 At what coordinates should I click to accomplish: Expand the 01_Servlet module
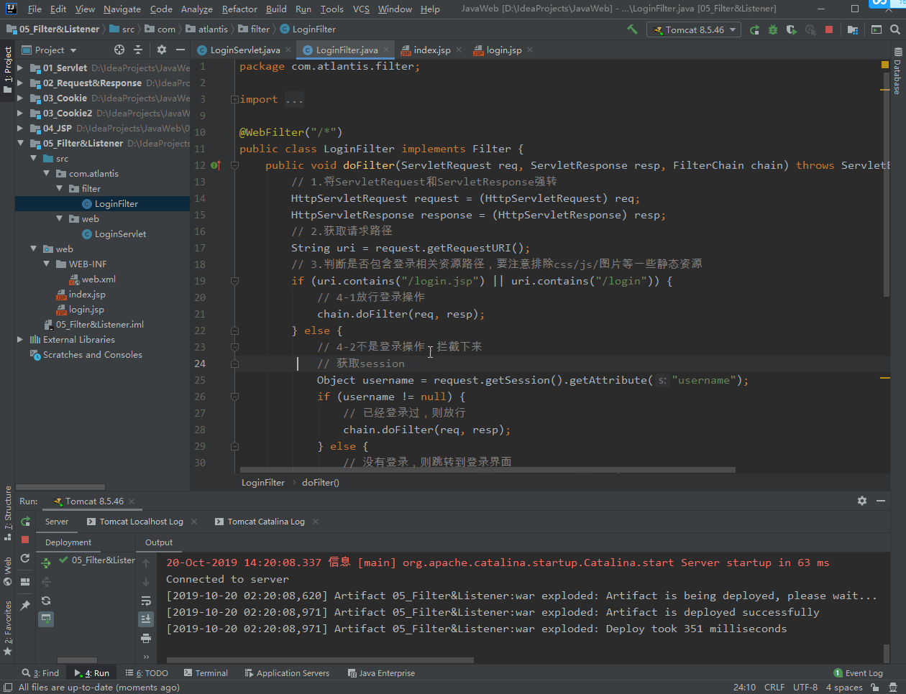coord(20,68)
